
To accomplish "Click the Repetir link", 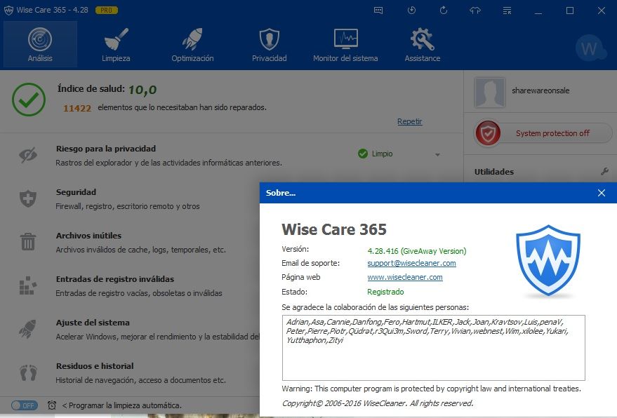I will [x=410, y=121].
